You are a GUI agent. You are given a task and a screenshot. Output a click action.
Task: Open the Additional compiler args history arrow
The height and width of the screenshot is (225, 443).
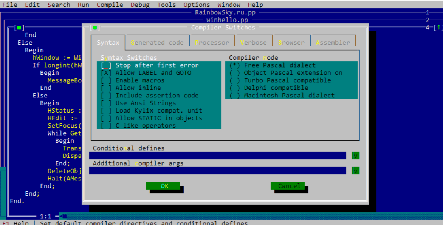355,171
